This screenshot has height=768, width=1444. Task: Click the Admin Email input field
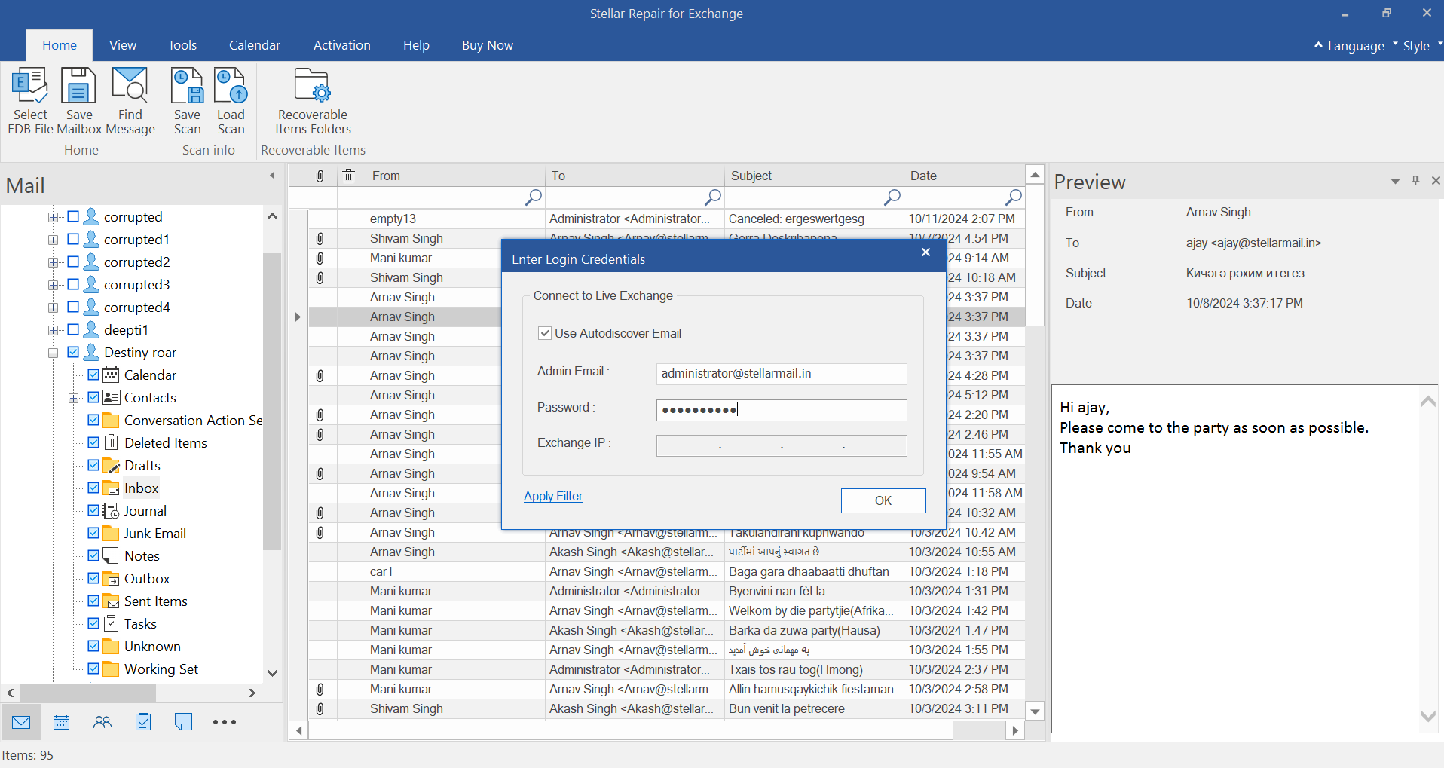click(781, 374)
